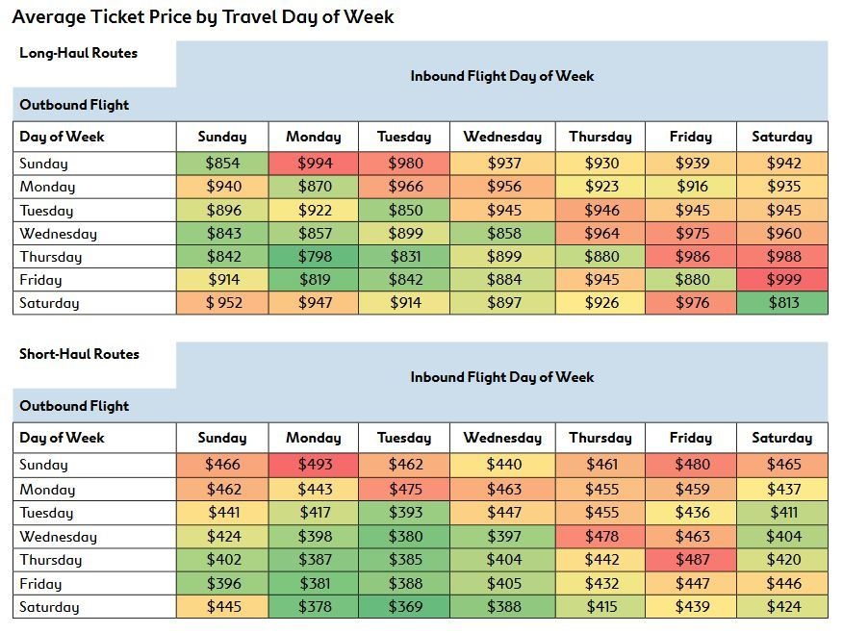Select Wednesday column header in Long-Haul table
Viewport: 868px width, 633px height.
(x=502, y=137)
